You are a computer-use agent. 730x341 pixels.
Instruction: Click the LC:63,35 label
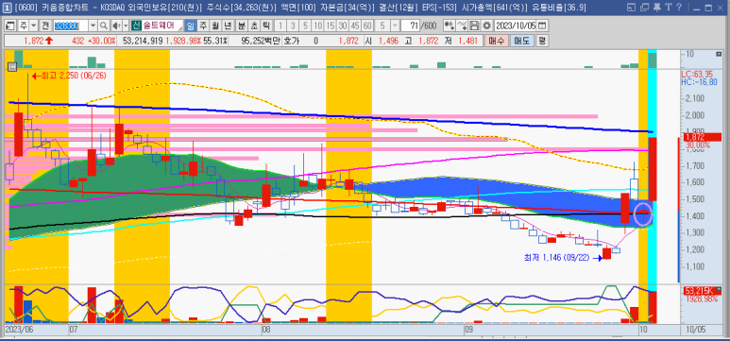[x=697, y=75]
